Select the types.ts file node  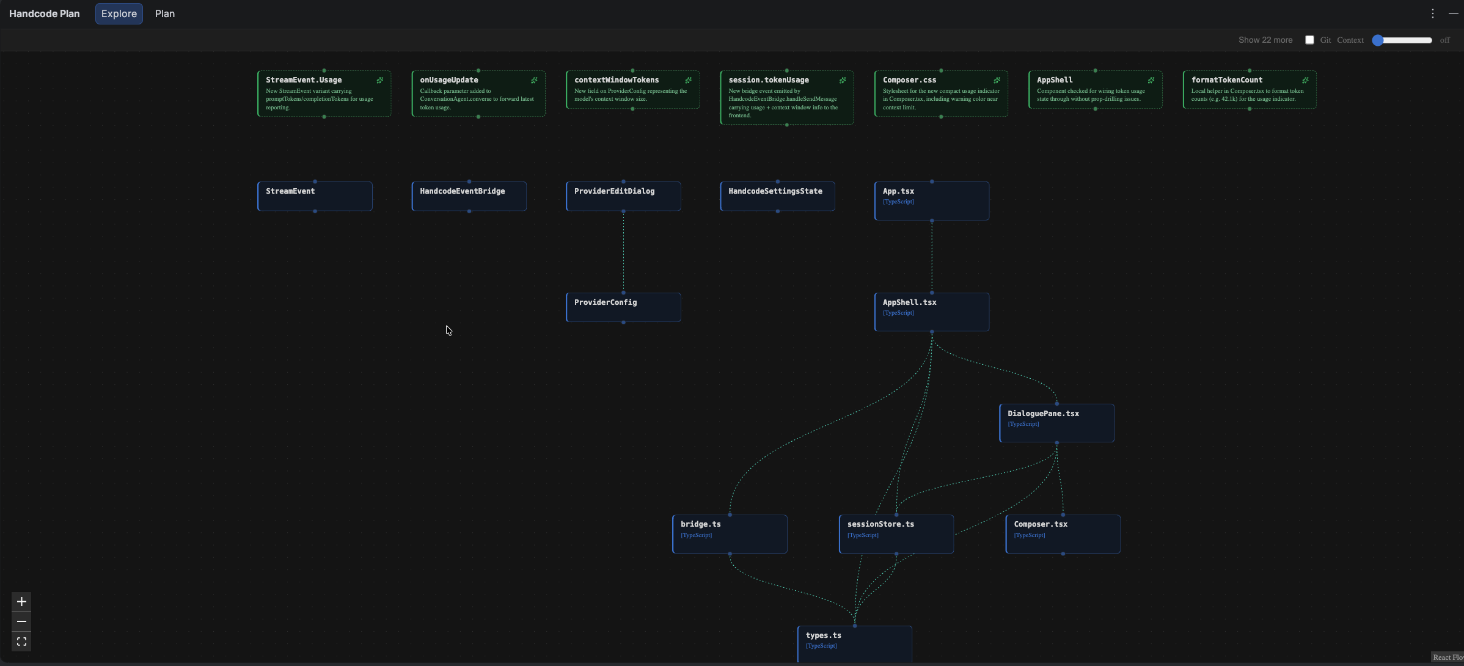pyautogui.click(x=855, y=644)
